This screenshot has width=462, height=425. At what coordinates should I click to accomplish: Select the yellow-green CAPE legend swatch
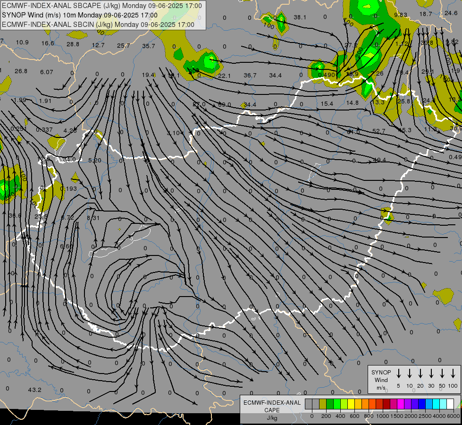tap(344, 404)
